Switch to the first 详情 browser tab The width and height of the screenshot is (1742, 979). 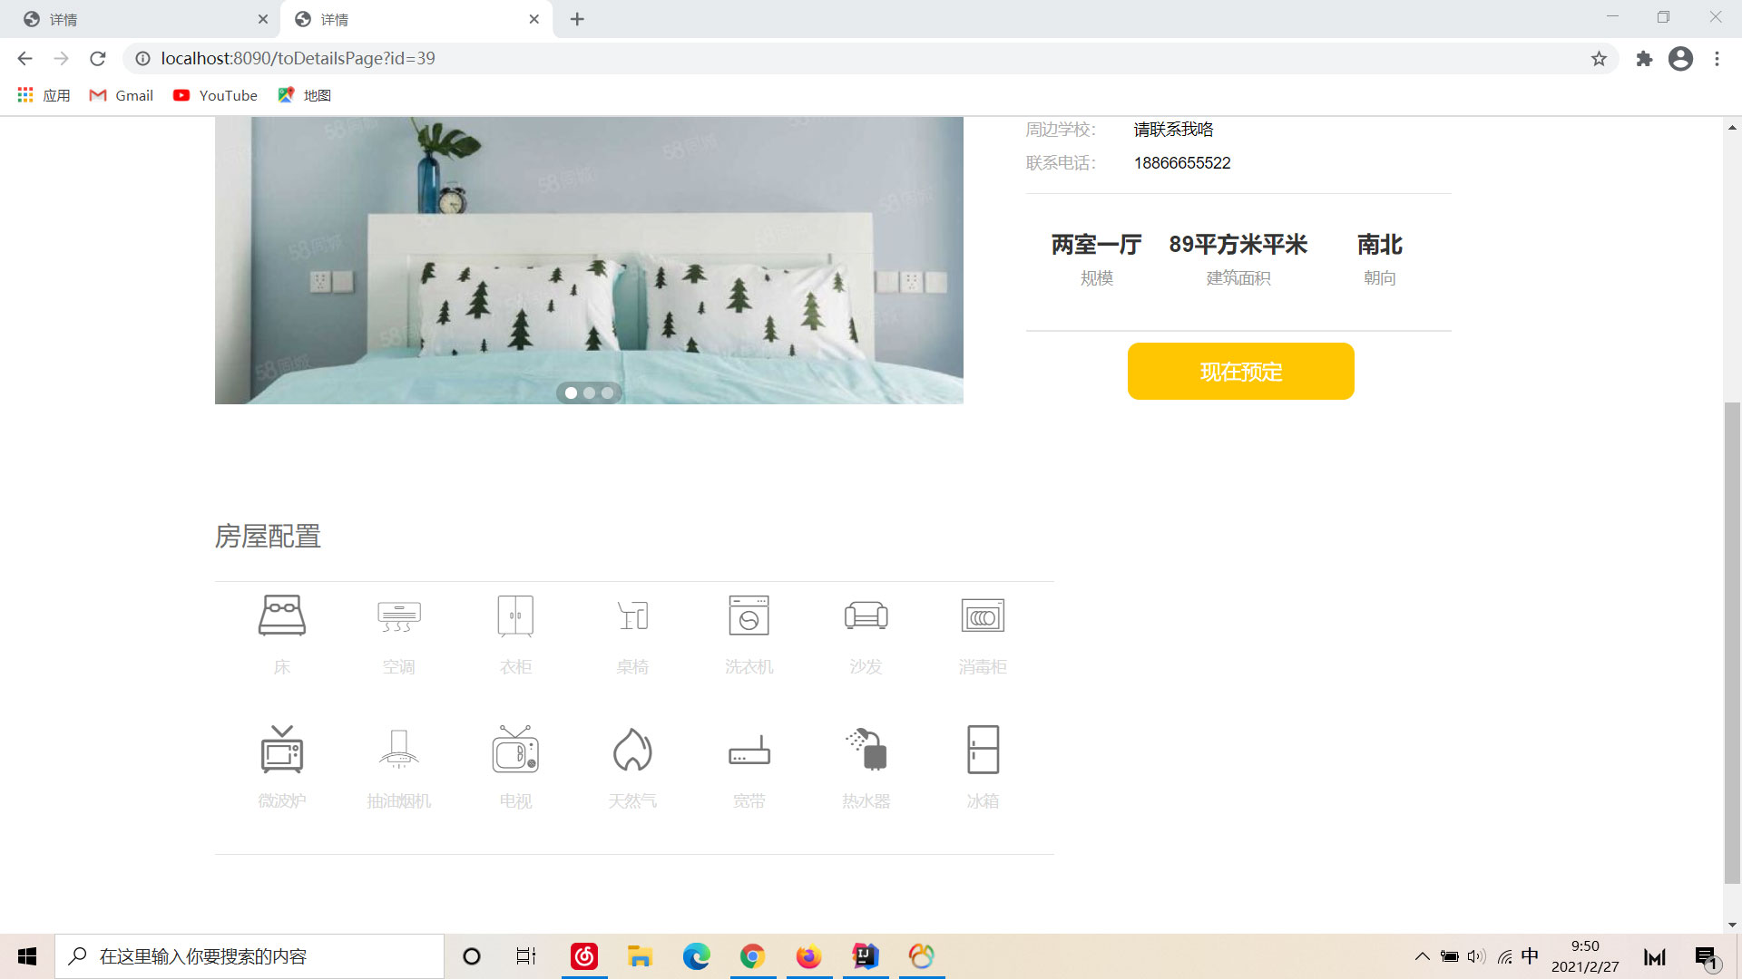136,19
